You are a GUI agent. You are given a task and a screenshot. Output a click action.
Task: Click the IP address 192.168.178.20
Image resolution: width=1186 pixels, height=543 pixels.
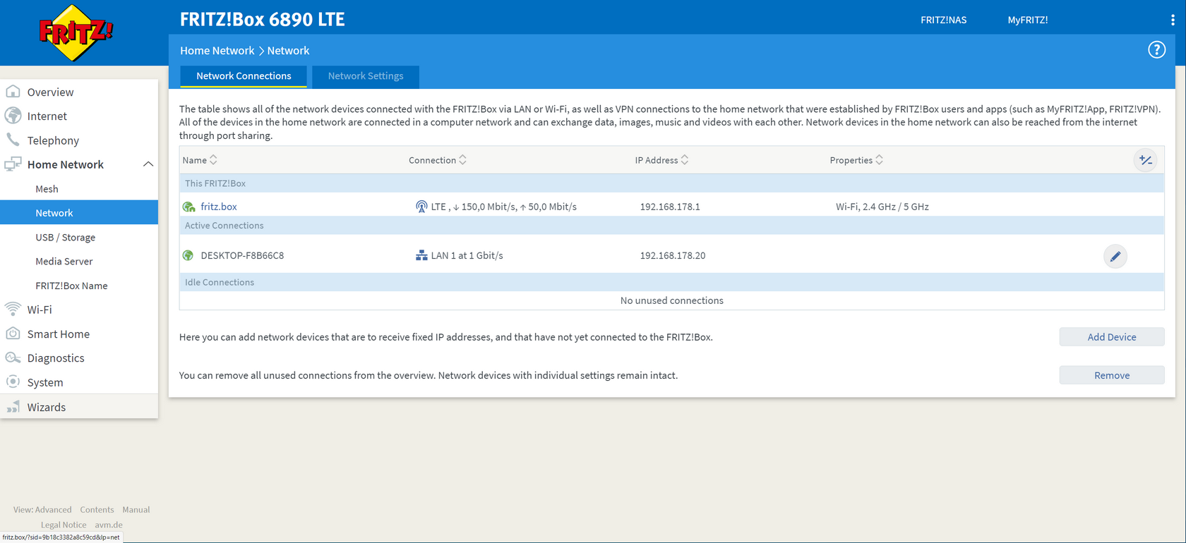[673, 255]
